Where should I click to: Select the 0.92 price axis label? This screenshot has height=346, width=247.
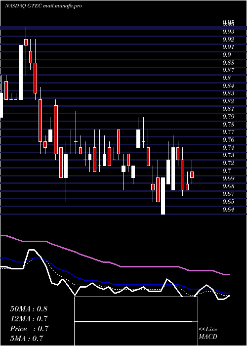[228, 39]
